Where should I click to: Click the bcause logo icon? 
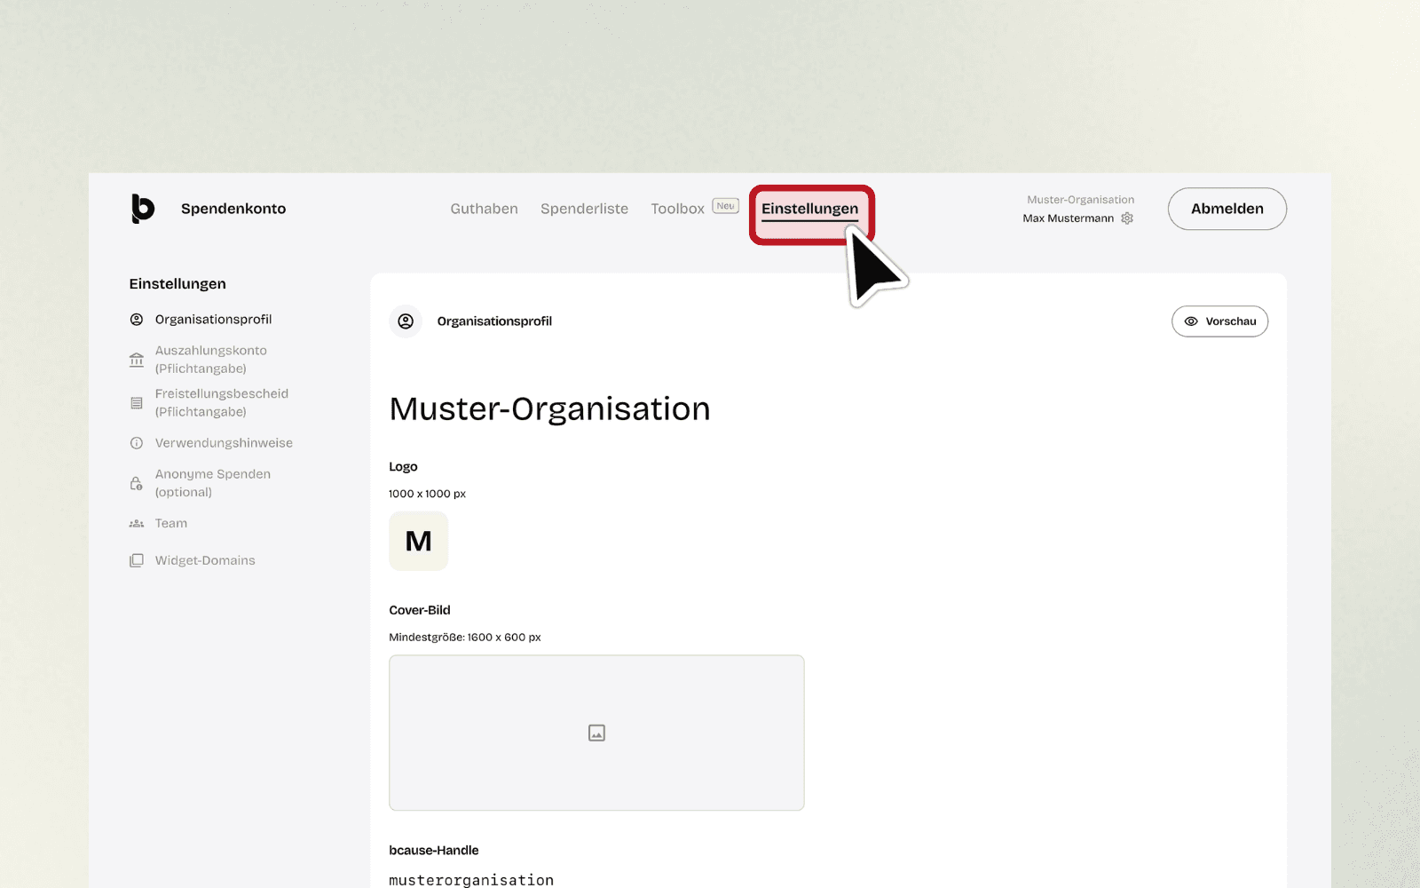point(143,209)
